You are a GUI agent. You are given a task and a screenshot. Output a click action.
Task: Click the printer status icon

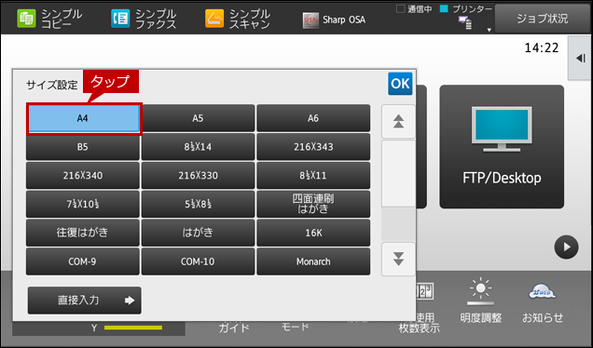tap(465, 22)
